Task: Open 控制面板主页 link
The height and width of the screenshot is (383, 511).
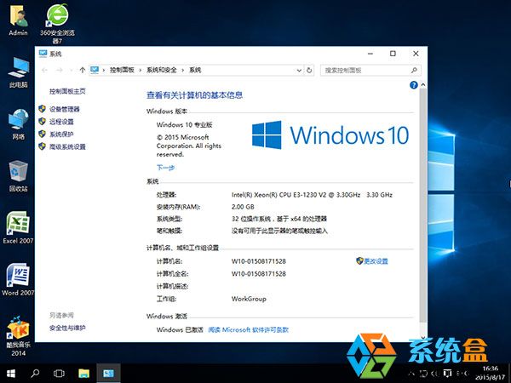Action: [67, 92]
